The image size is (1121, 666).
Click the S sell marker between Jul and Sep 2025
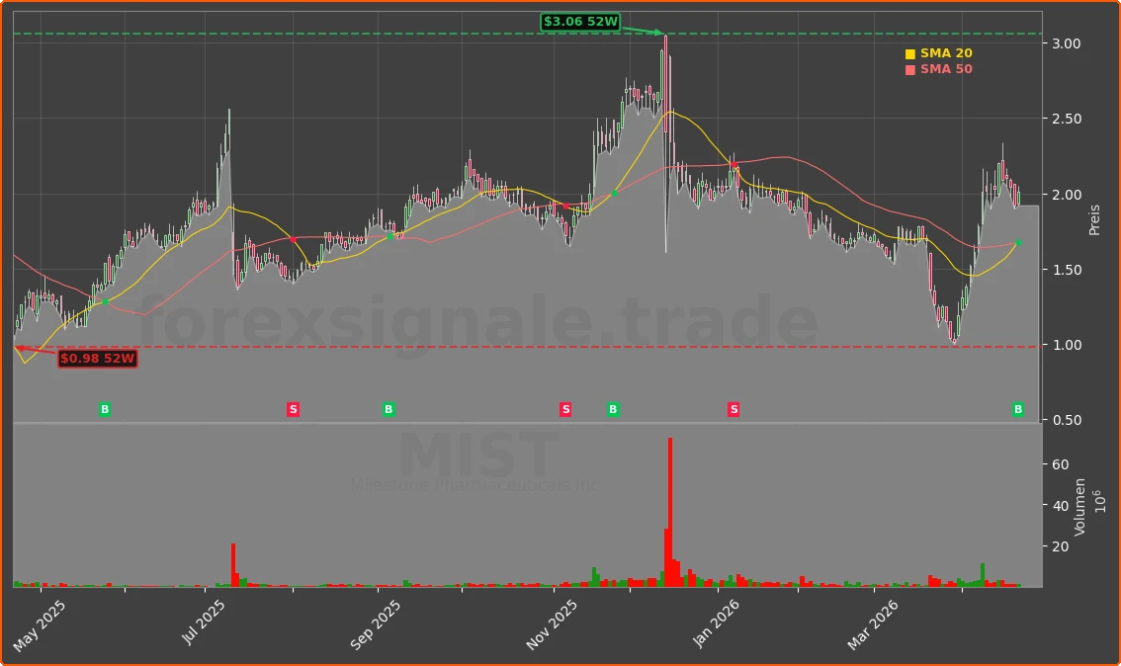pos(293,409)
